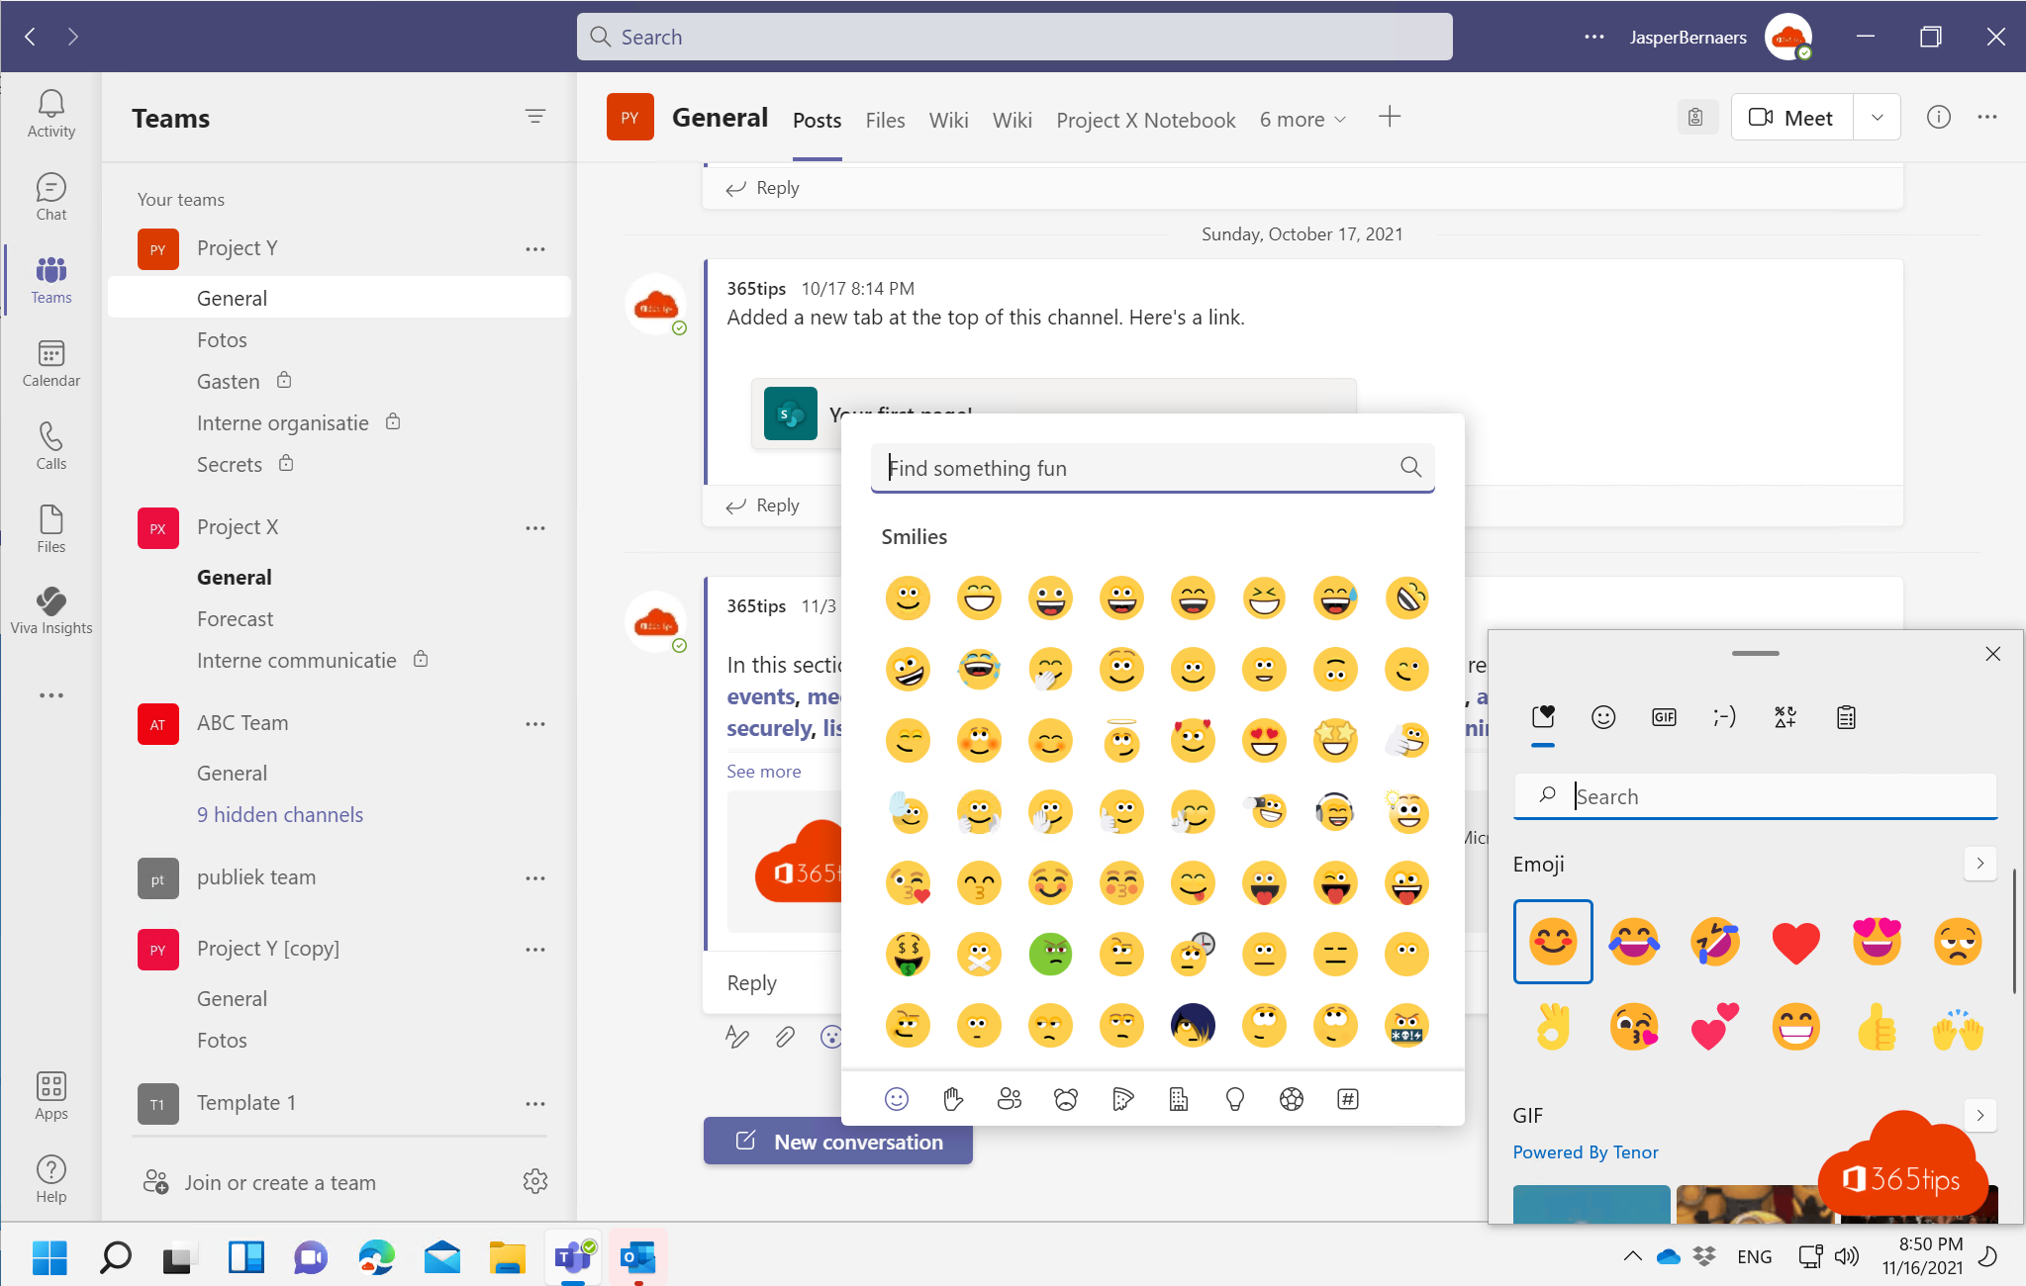Expand the GIF section arrow

[1979, 1115]
